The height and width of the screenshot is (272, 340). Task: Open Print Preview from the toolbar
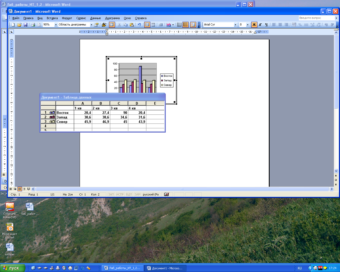tap(39, 25)
